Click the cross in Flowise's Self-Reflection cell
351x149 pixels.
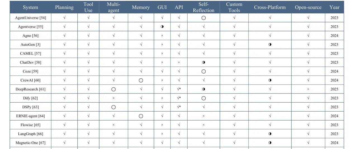pos(203,125)
